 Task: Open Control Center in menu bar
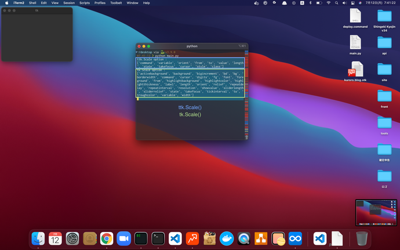click(x=353, y=3)
